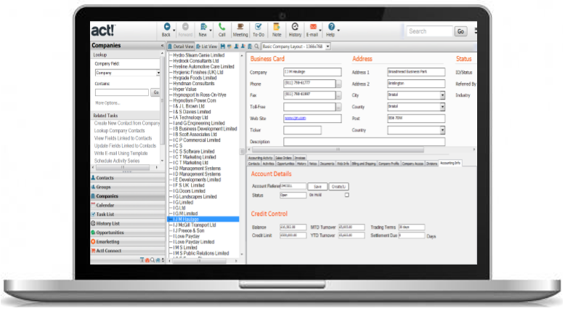565x311 pixels.
Task: Open the Company Field combo box
Action: [x=128, y=73]
